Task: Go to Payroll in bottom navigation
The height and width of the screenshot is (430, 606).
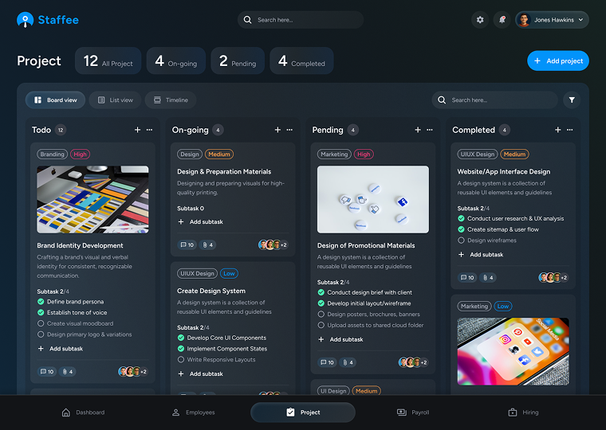Action: (413, 412)
